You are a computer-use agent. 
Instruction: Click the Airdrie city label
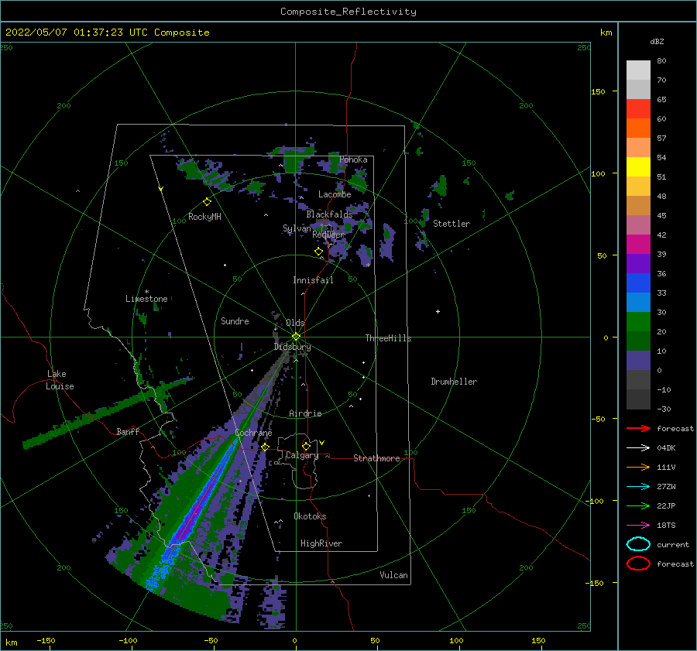coord(305,413)
